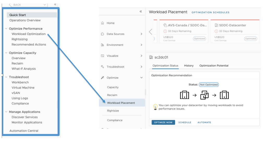
Task: Collapse the Optimize Performance tree section
Action: pyautogui.click(x=6, y=29)
